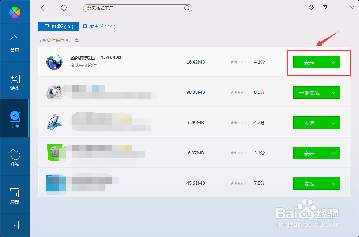Image resolution: width=359 pixels, height=237 pixels.
Task: Click the film reel icon in 6.99MB row
Action: [x=54, y=122]
